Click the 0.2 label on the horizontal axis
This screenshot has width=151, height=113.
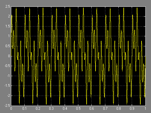tap(38, 109)
